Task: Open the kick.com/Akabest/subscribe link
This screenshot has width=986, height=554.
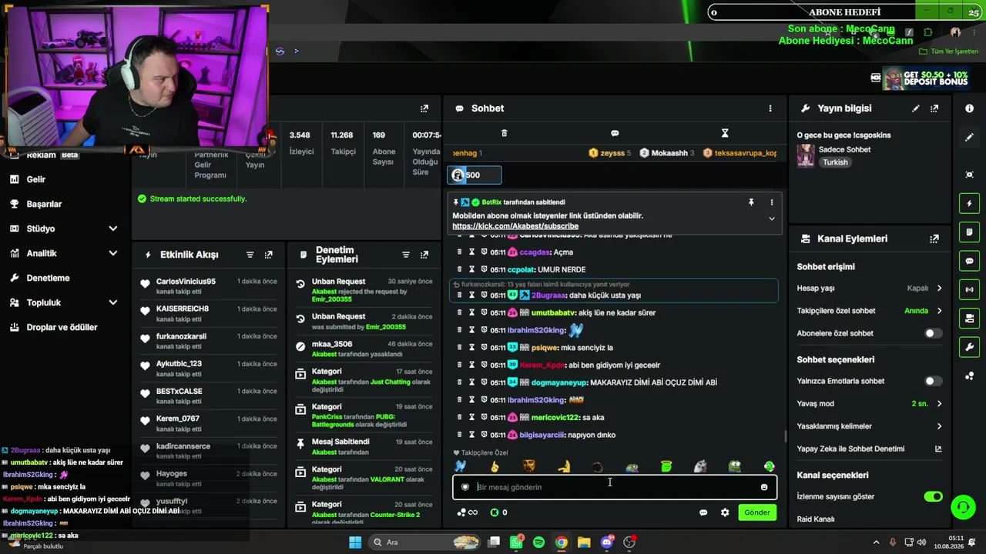Action: click(515, 226)
